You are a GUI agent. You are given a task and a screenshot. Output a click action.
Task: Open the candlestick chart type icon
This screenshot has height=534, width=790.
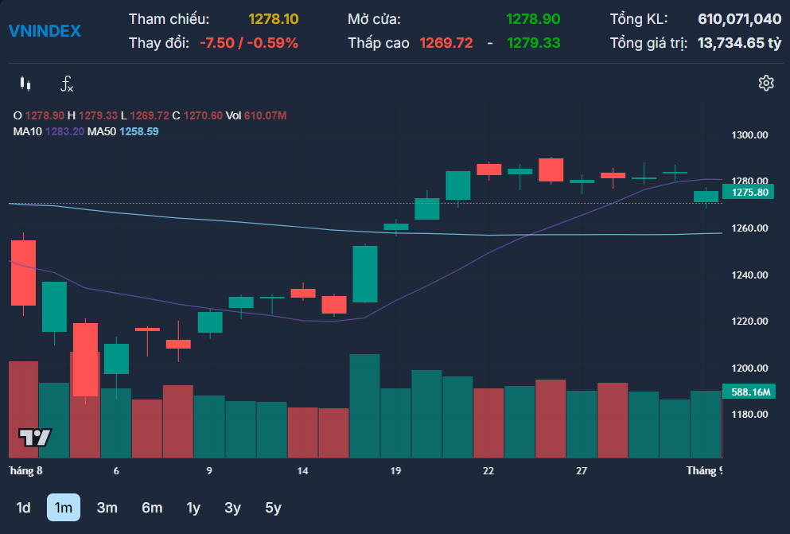point(25,84)
